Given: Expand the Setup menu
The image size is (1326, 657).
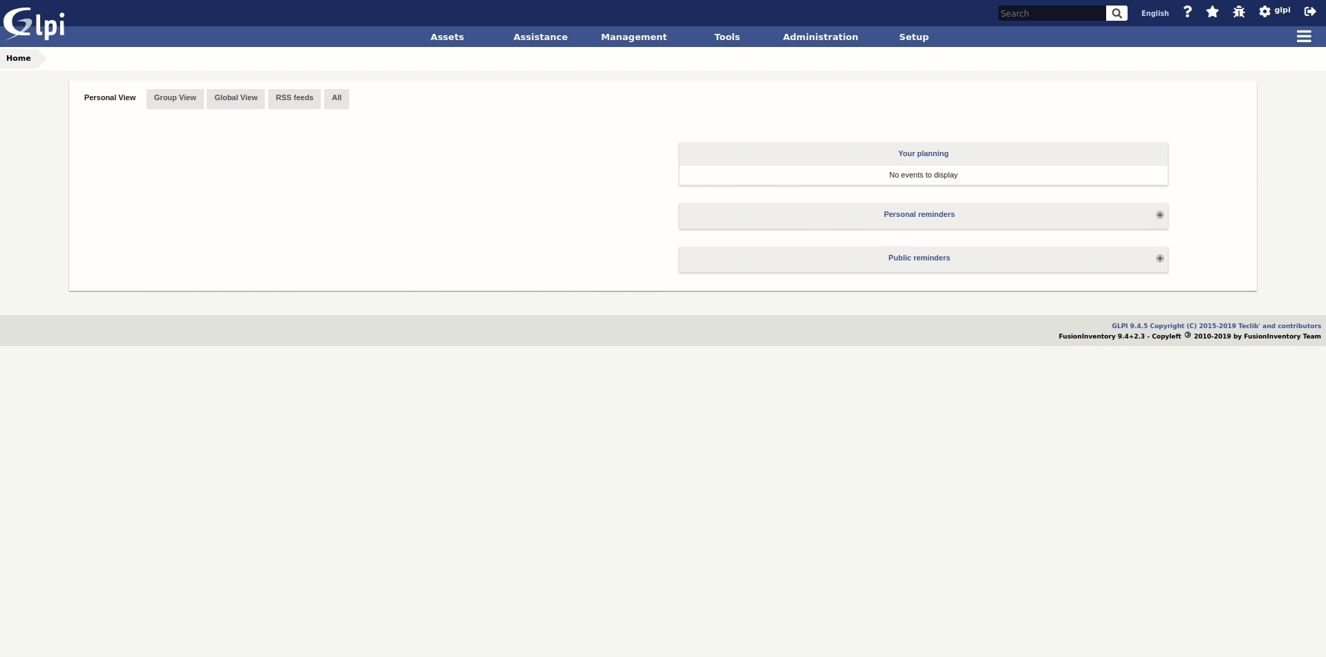Looking at the screenshot, I should (x=913, y=37).
